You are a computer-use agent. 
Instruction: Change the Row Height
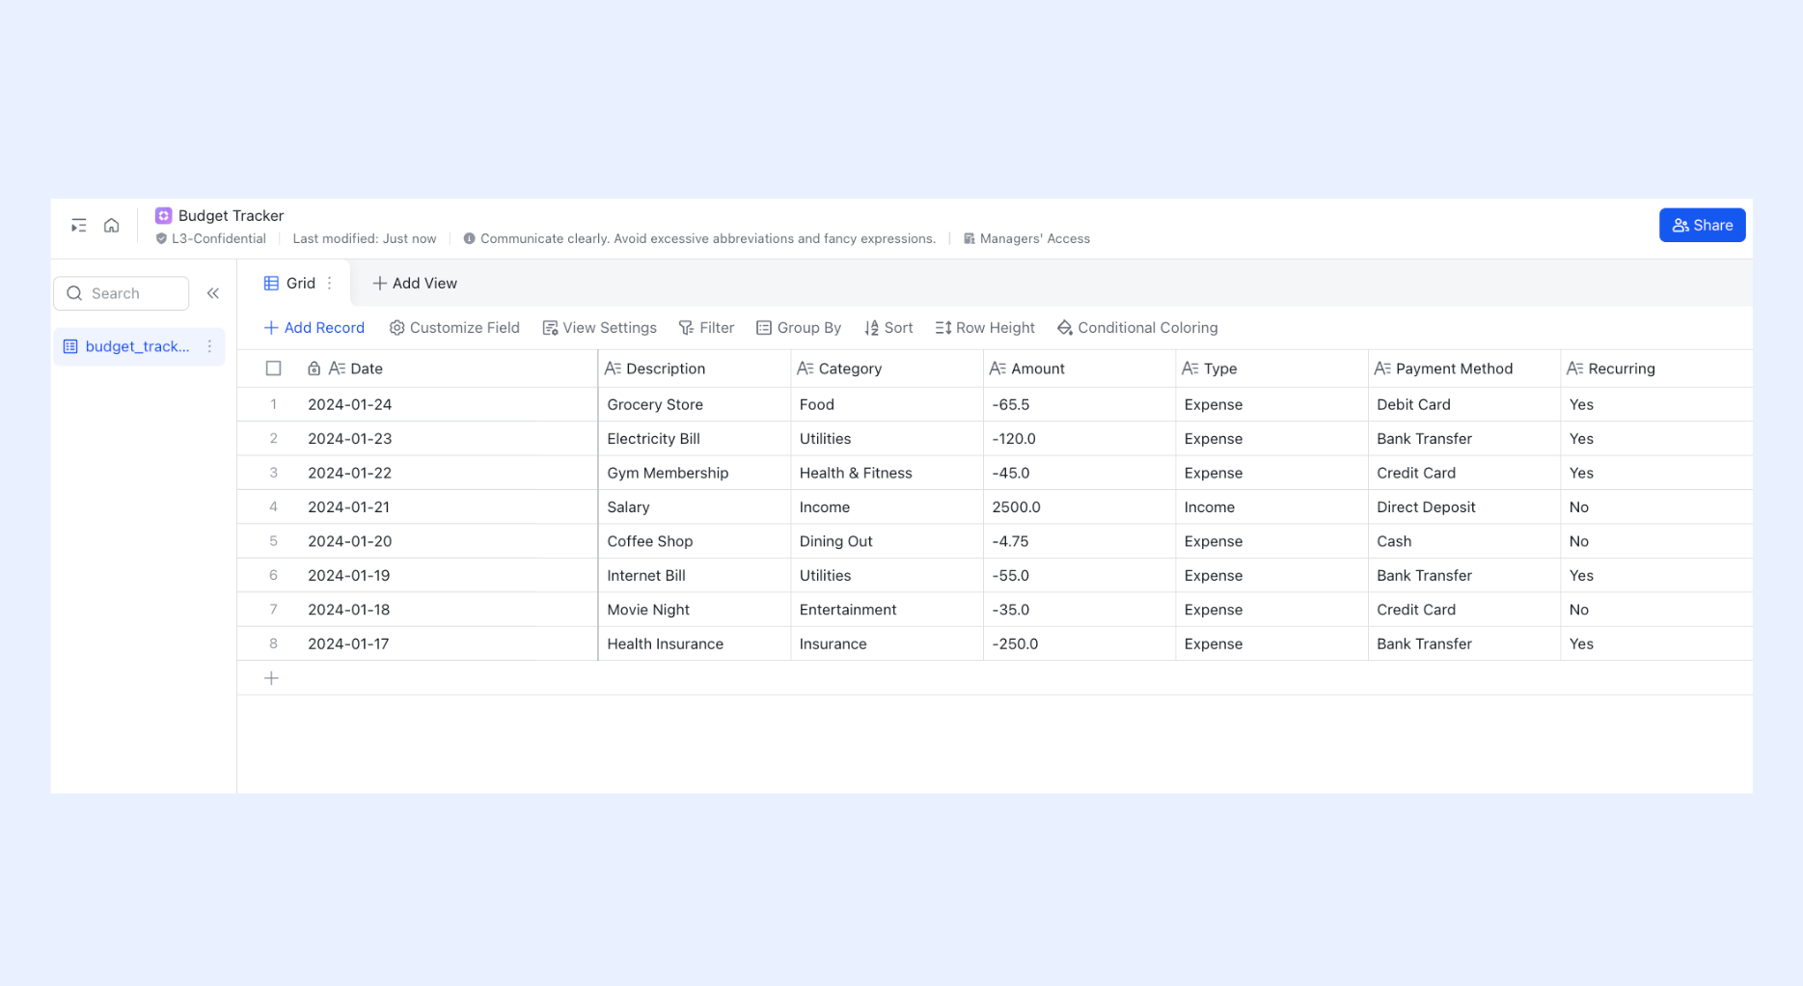[985, 328]
